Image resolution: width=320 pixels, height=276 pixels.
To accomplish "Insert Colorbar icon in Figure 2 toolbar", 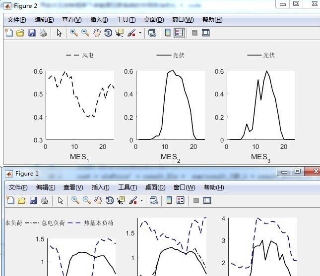I will (168, 33).
